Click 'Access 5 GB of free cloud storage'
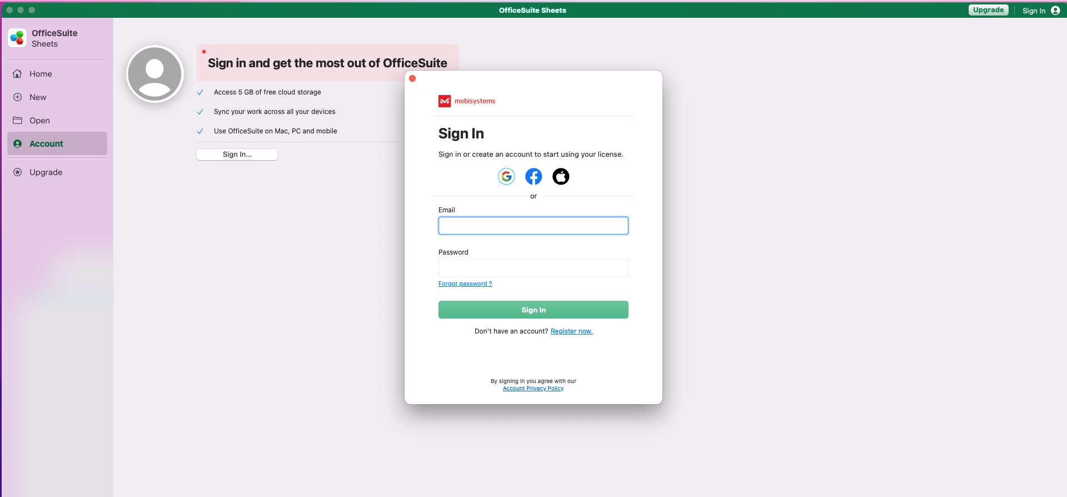The height and width of the screenshot is (497, 1067). click(x=267, y=92)
